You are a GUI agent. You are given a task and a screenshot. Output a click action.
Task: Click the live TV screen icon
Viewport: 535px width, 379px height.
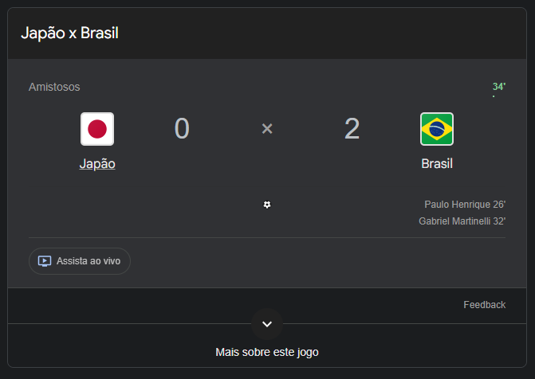click(45, 261)
